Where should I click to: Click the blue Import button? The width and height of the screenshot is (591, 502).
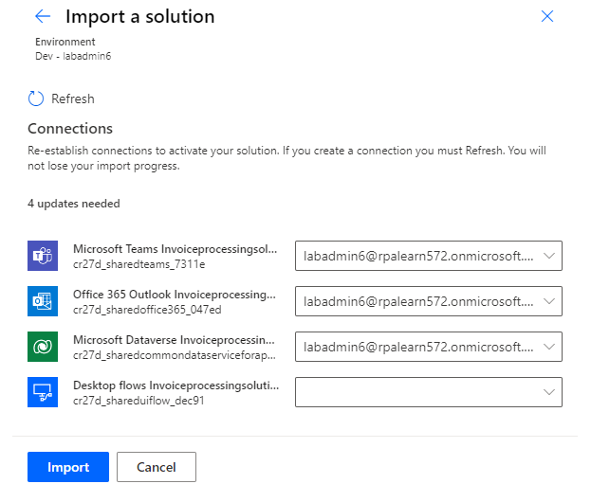(x=68, y=467)
